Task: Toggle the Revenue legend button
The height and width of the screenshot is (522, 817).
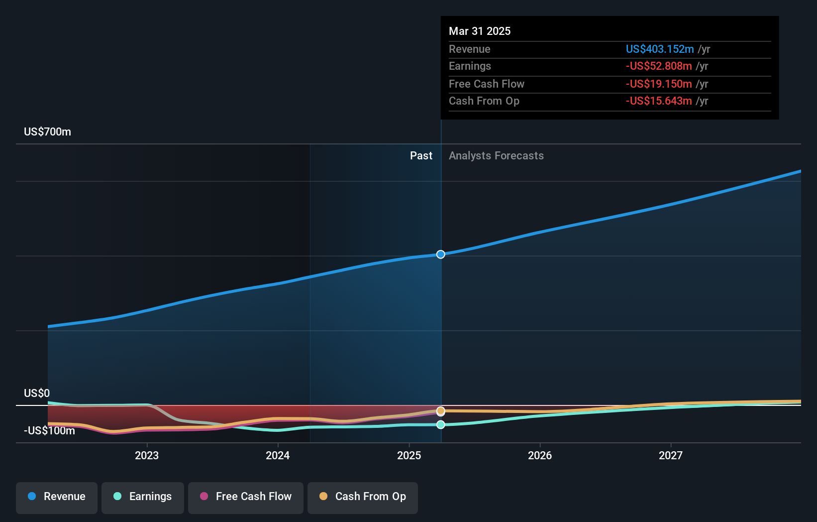Action: pos(57,498)
